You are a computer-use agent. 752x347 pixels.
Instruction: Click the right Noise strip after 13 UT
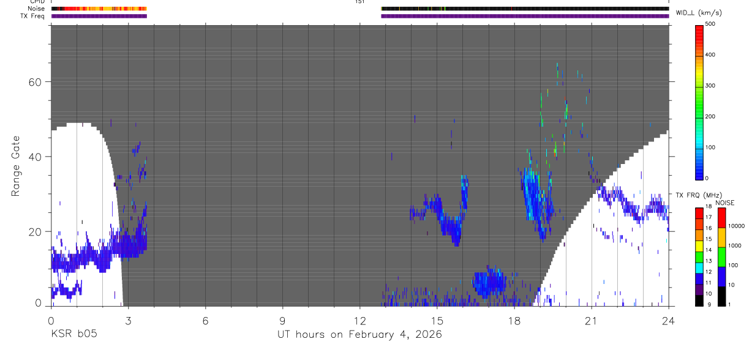(x=525, y=9)
